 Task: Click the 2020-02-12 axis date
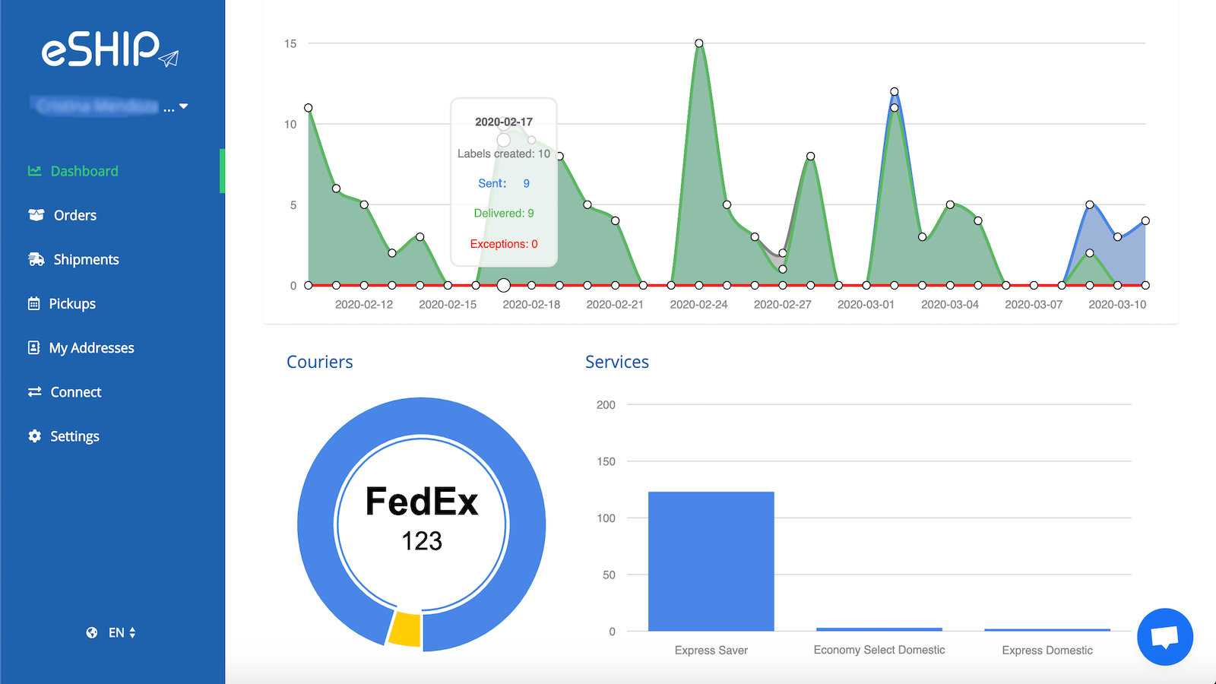[x=364, y=305]
